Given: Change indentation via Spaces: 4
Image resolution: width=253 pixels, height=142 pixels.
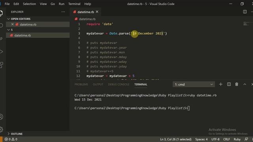Looking at the screenshot, I should pyautogui.click(x=201, y=139).
